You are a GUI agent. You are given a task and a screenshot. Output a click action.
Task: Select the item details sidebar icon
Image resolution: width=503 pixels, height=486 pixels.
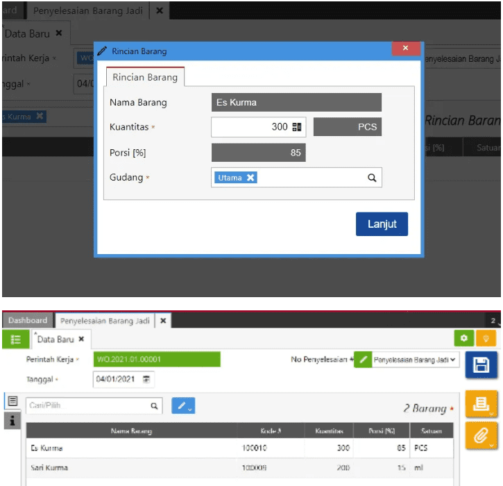click(12, 401)
